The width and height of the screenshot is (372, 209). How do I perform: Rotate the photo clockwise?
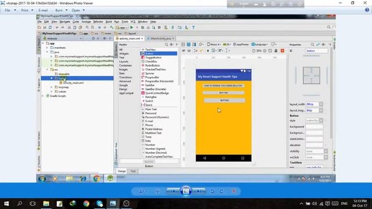pos(221,191)
